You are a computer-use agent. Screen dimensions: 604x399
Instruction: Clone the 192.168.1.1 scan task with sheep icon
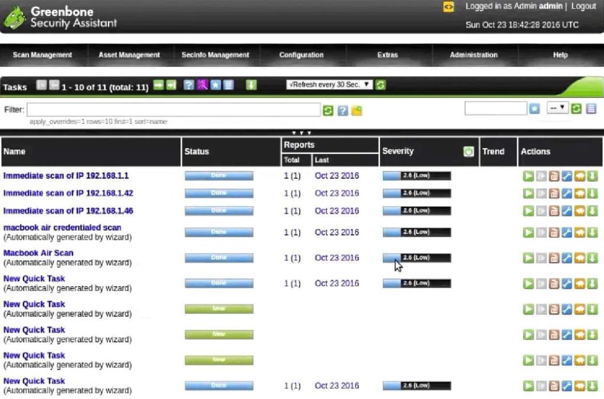(x=579, y=176)
